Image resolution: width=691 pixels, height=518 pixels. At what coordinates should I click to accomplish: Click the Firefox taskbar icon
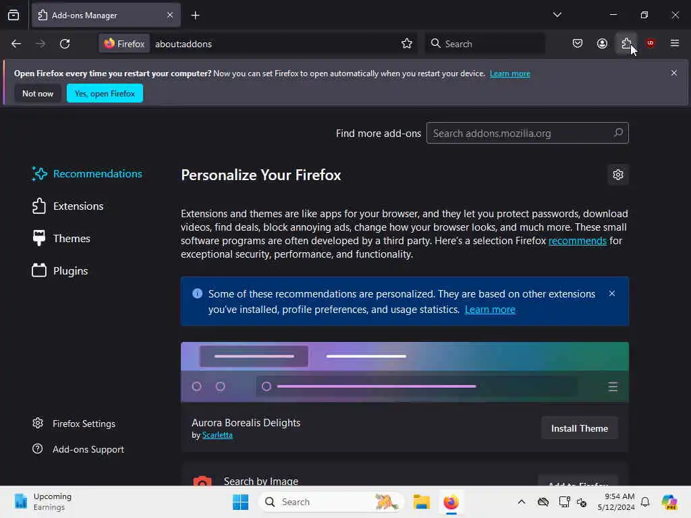pyautogui.click(x=451, y=502)
